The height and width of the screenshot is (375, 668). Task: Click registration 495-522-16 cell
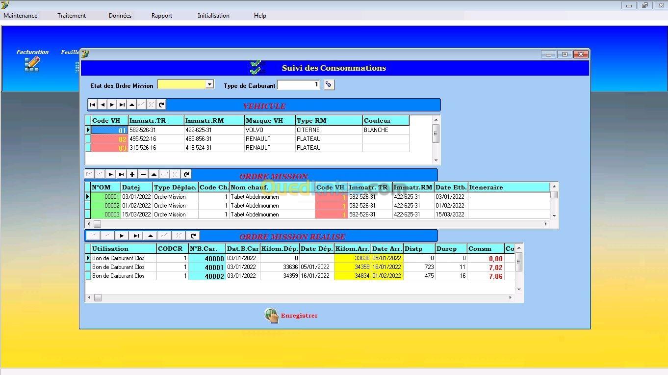[x=156, y=139]
